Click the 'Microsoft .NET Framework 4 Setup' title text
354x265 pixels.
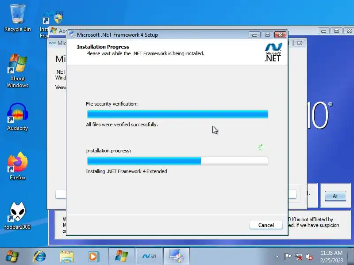(x=117, y=35)
